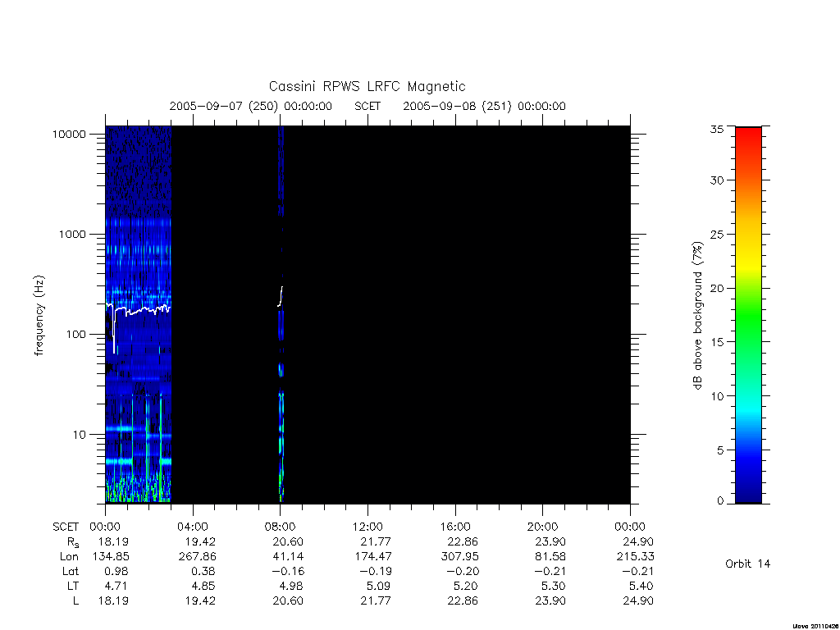Click the Rs value 20.60

pos(288,541)
